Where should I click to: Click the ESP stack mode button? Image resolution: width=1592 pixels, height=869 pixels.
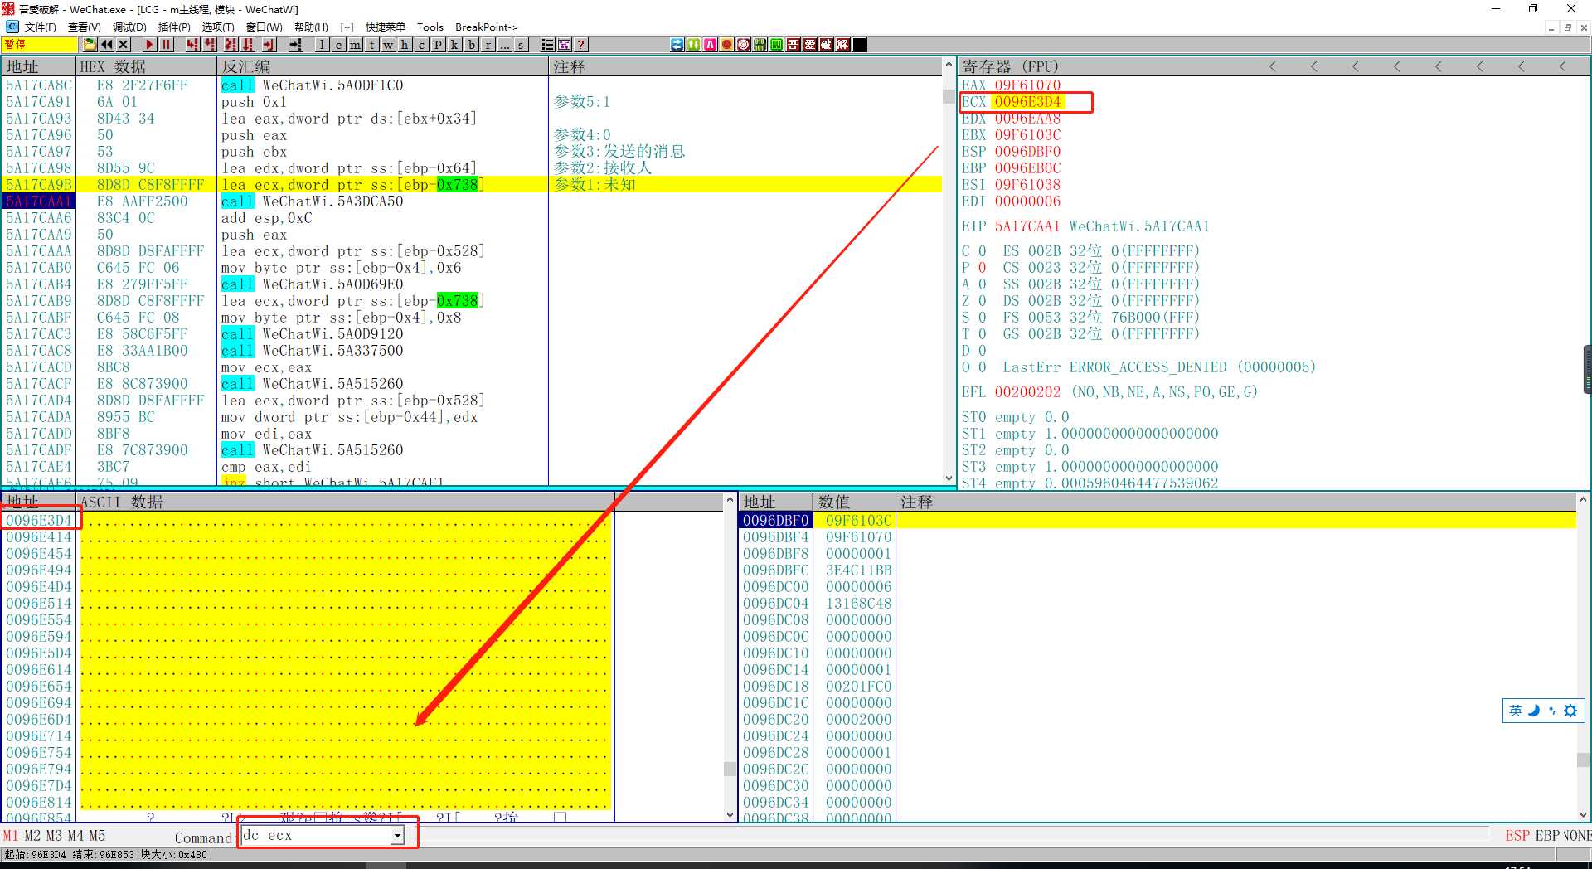click(1517, 836)
